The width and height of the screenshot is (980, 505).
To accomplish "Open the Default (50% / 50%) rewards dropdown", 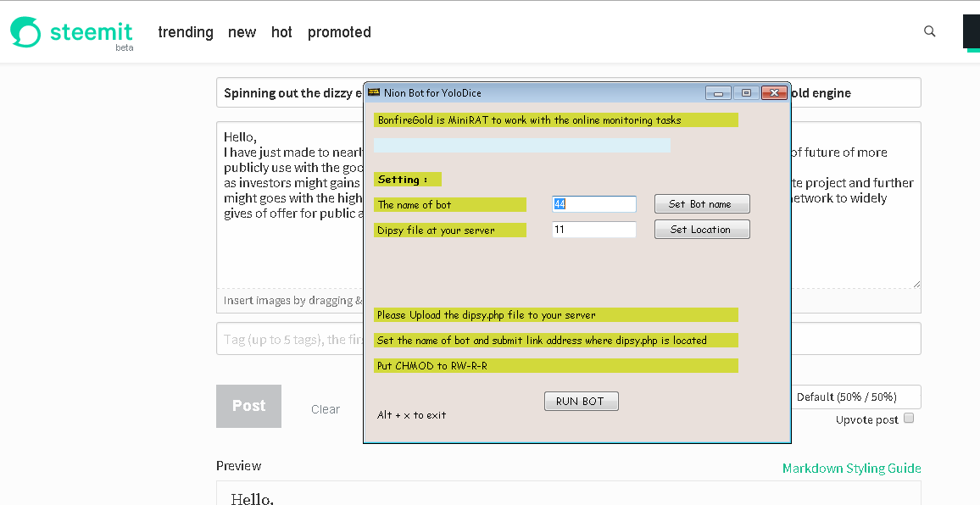I will click(x=856, y=397).
